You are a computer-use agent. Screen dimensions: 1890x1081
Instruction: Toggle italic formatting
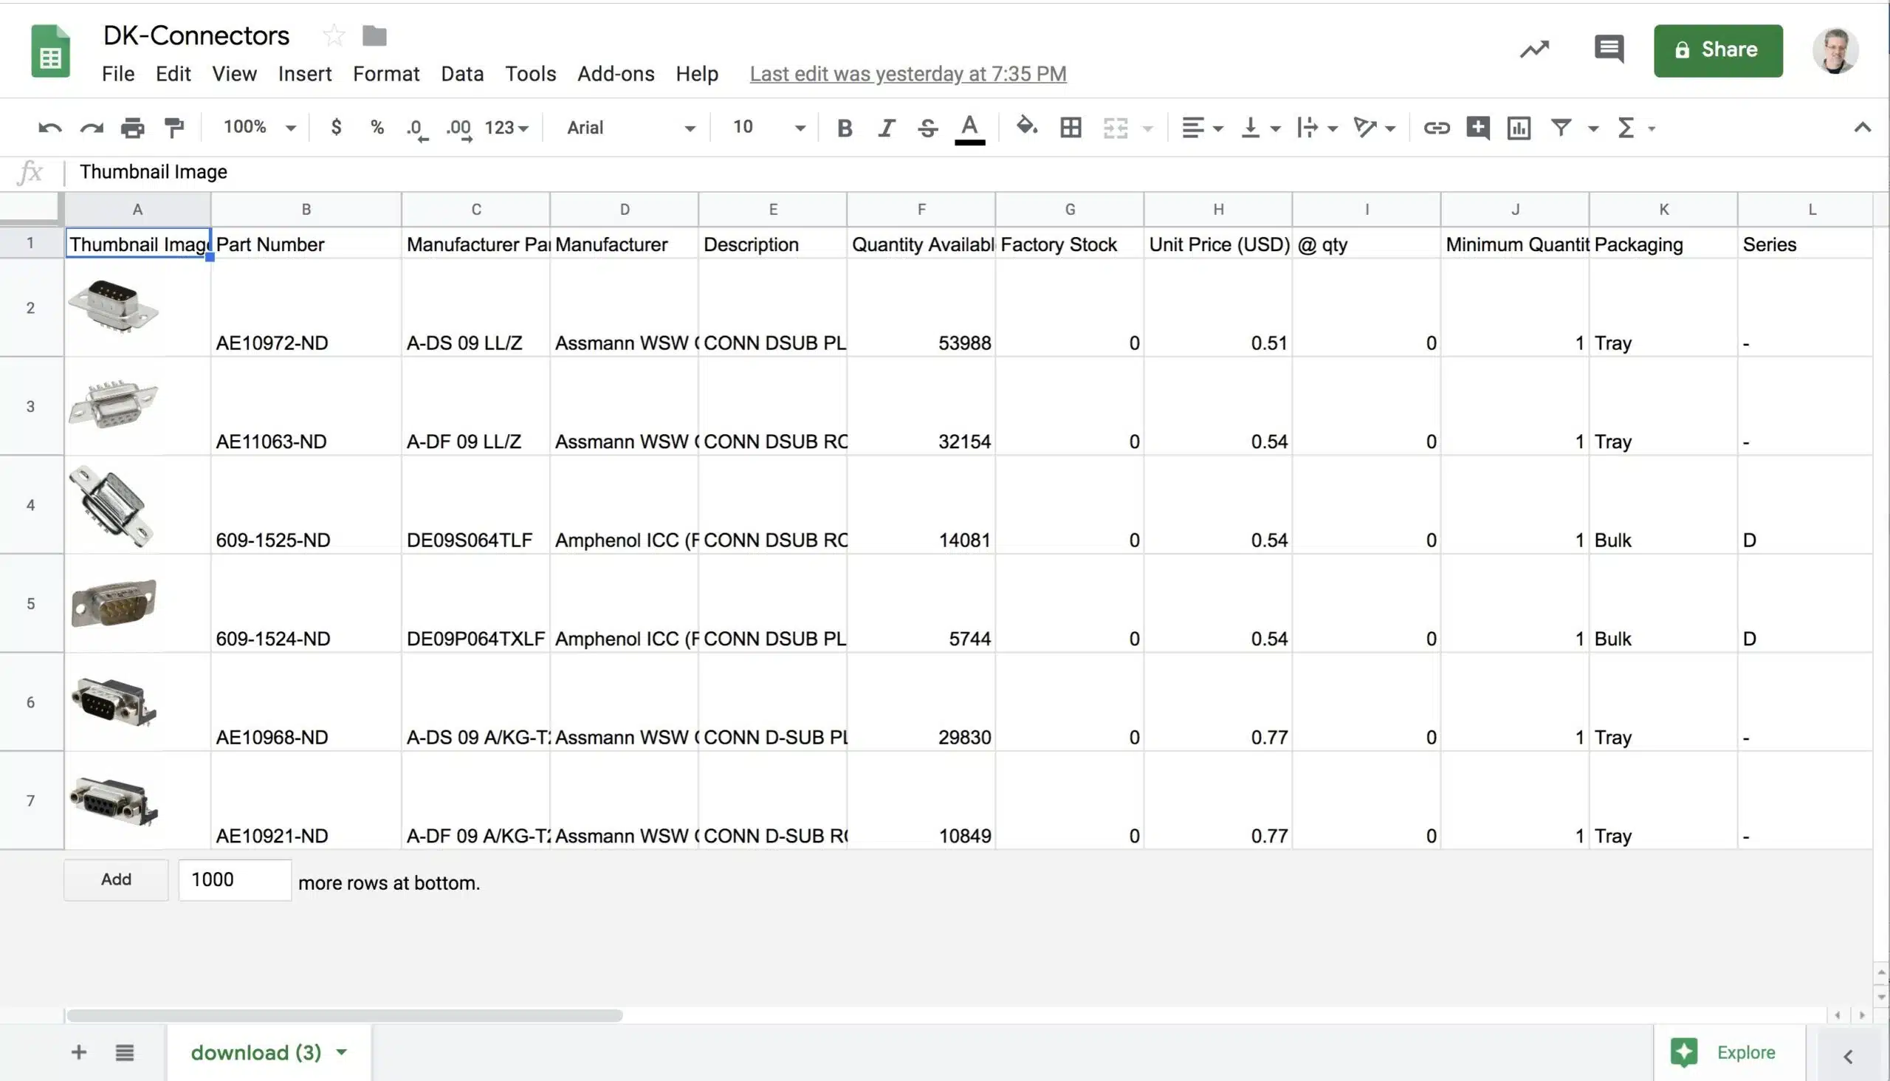[x=887, y=128]
